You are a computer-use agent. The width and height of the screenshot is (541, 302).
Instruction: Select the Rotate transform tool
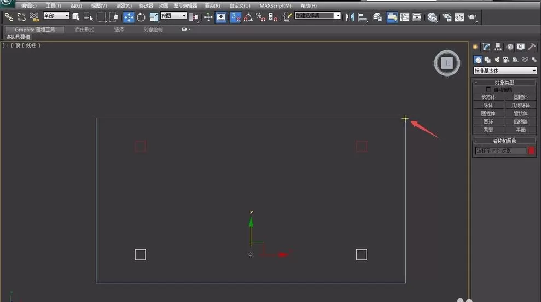coord(141,17)
